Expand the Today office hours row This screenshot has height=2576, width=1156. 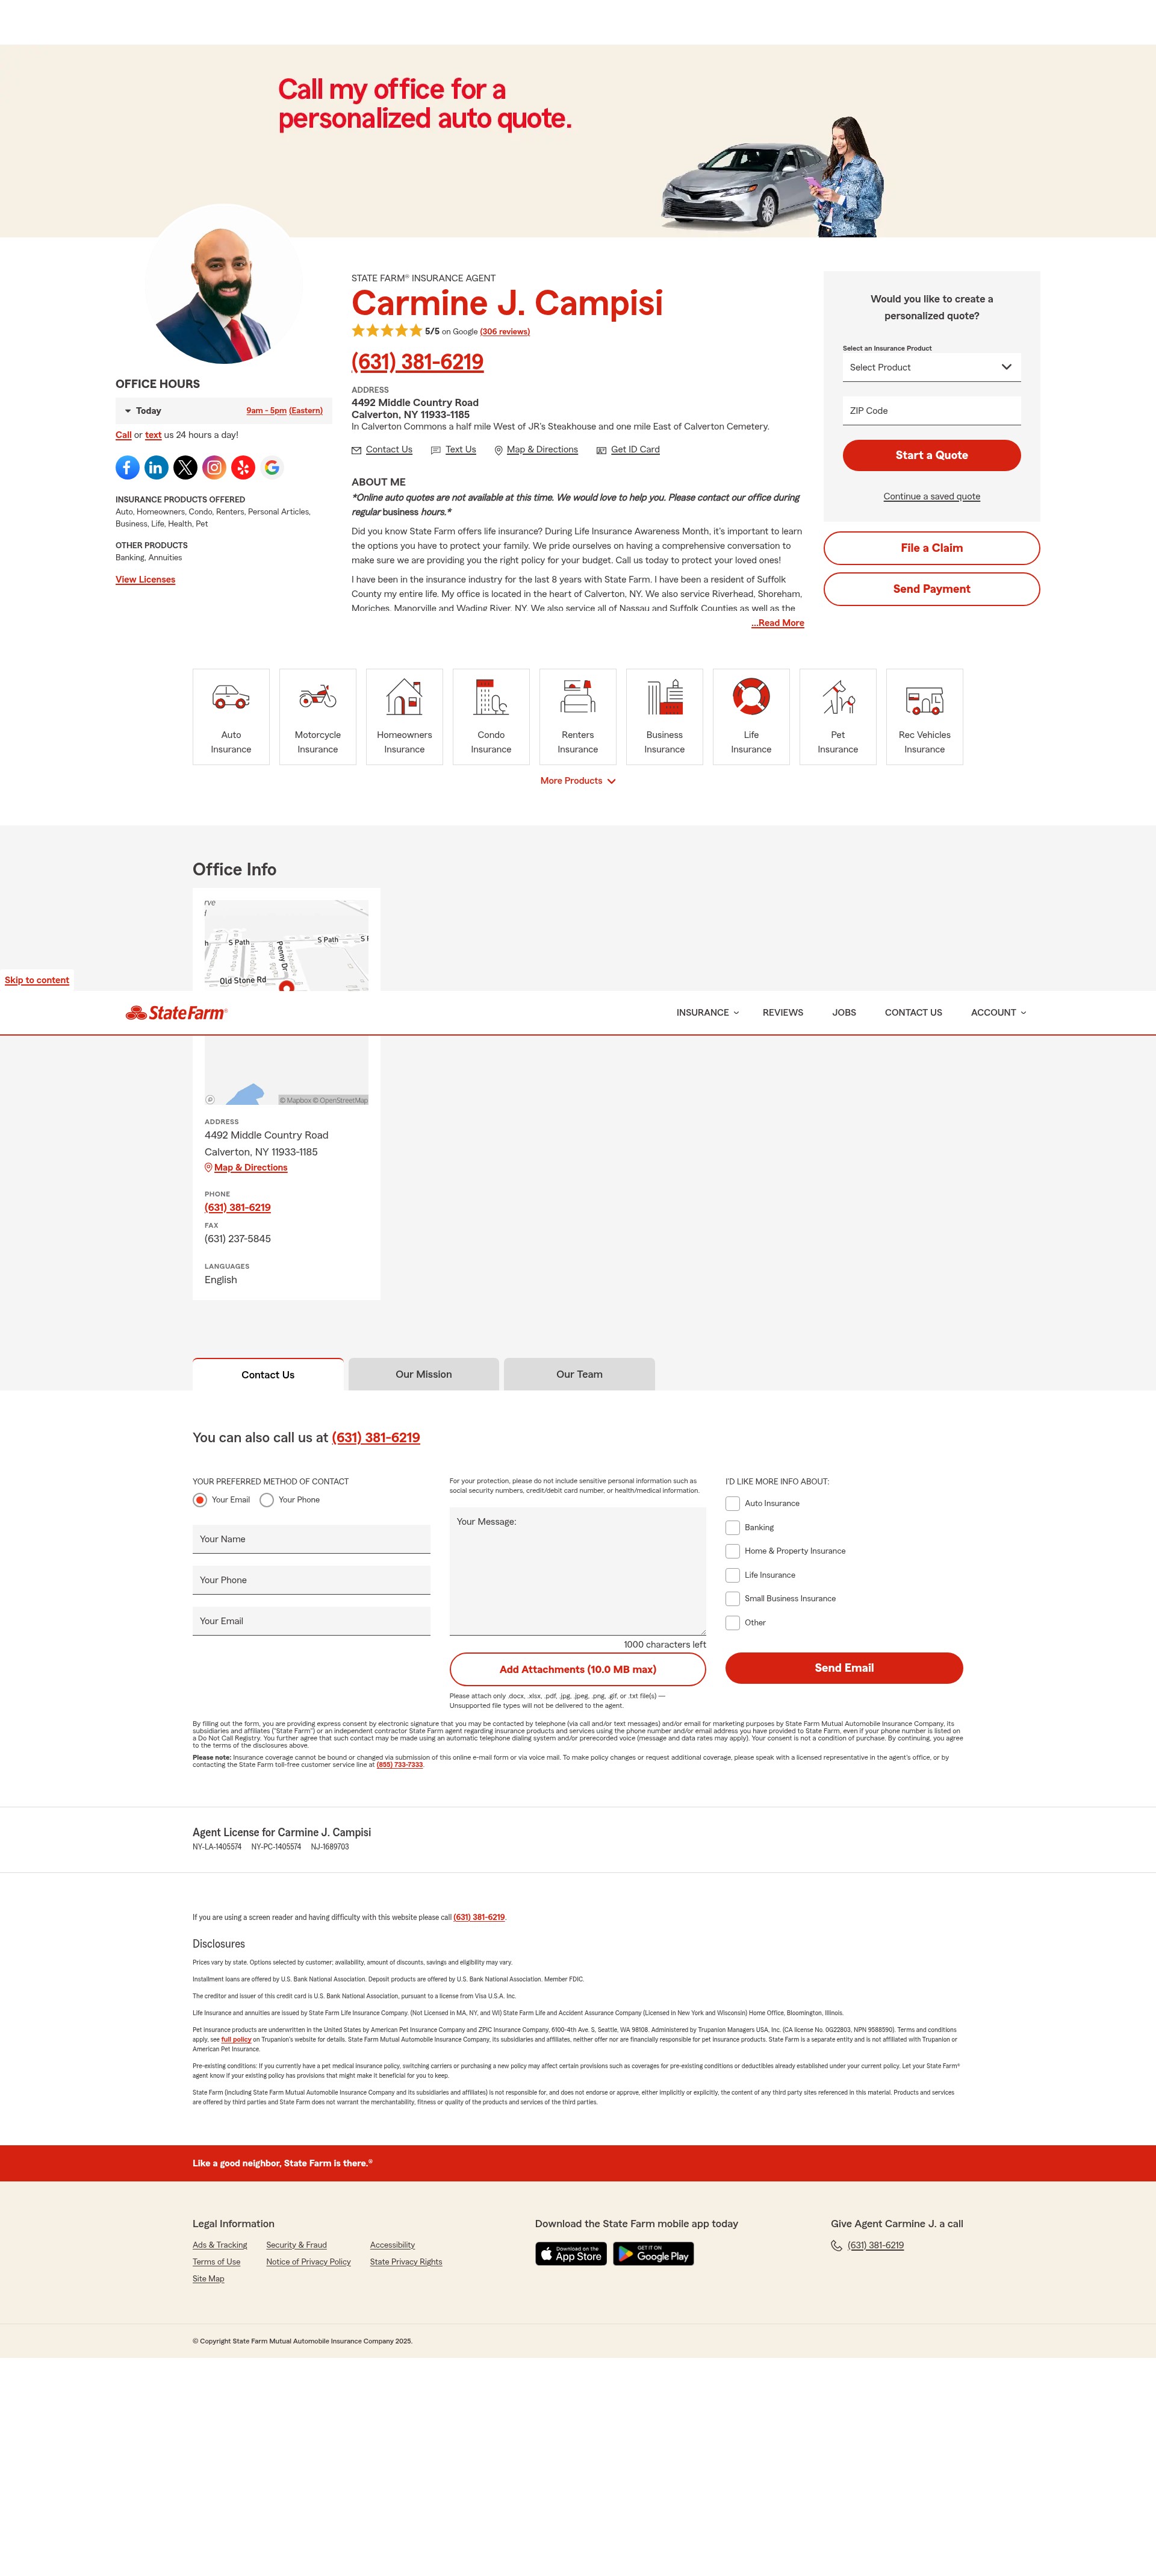coord(224,411)
